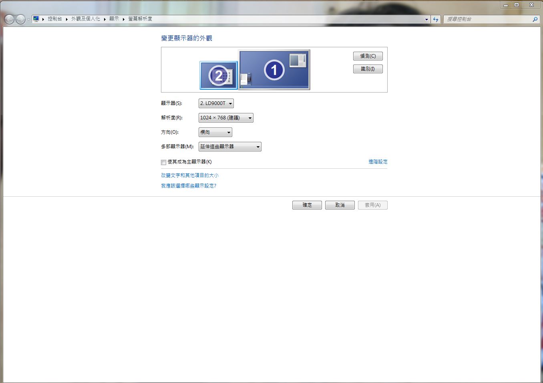Select 外觀及個人化 in the breadcrumb path
The width and height of the screenshot is (543, 383).
86,19
